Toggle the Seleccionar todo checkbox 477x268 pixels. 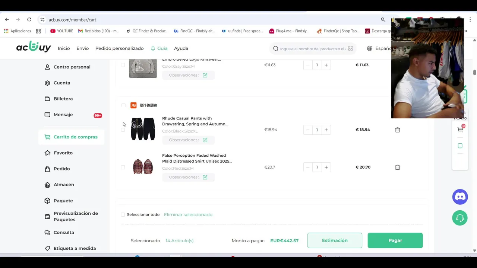123,215
